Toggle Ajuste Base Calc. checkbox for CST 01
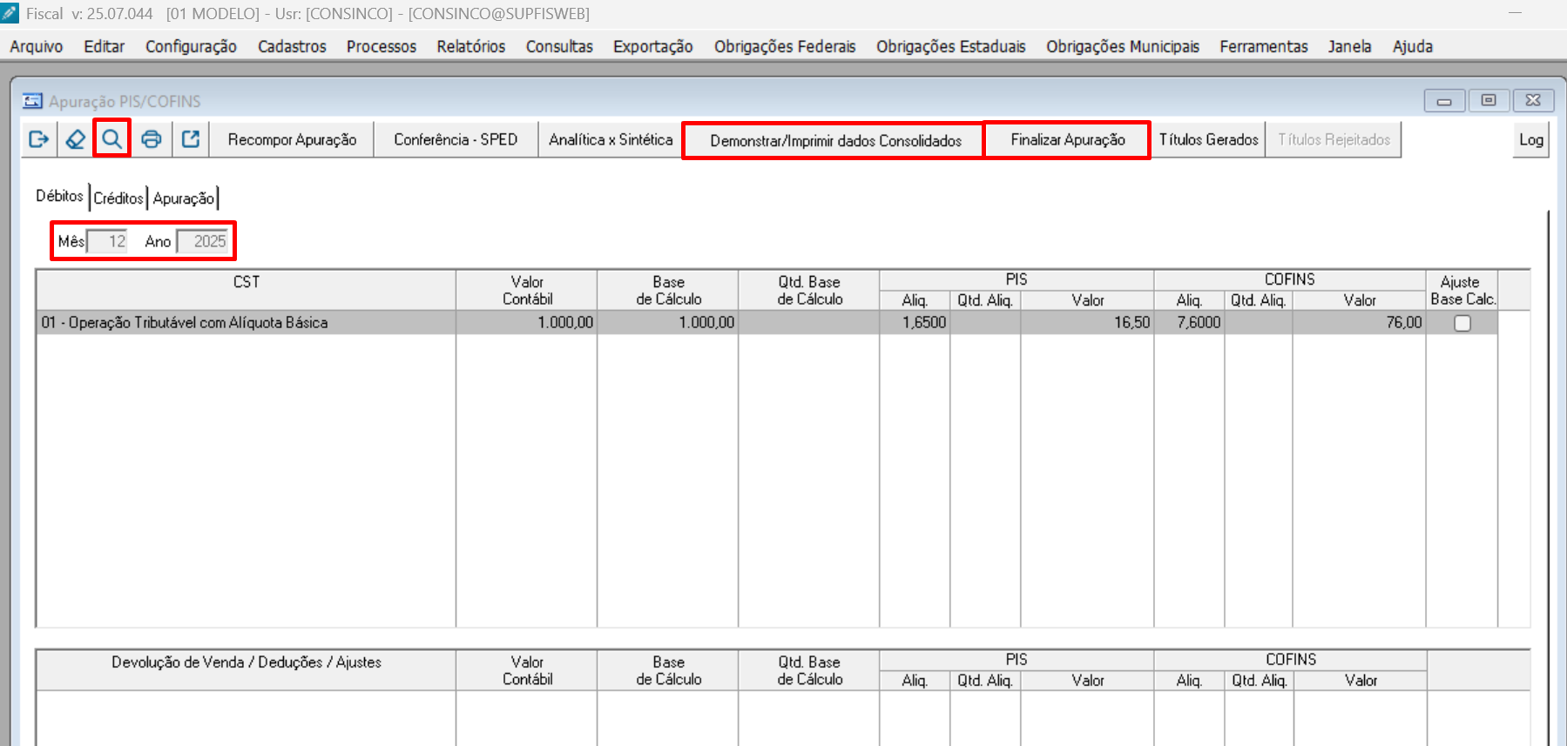1567x746 pixels. (1462, 323)
